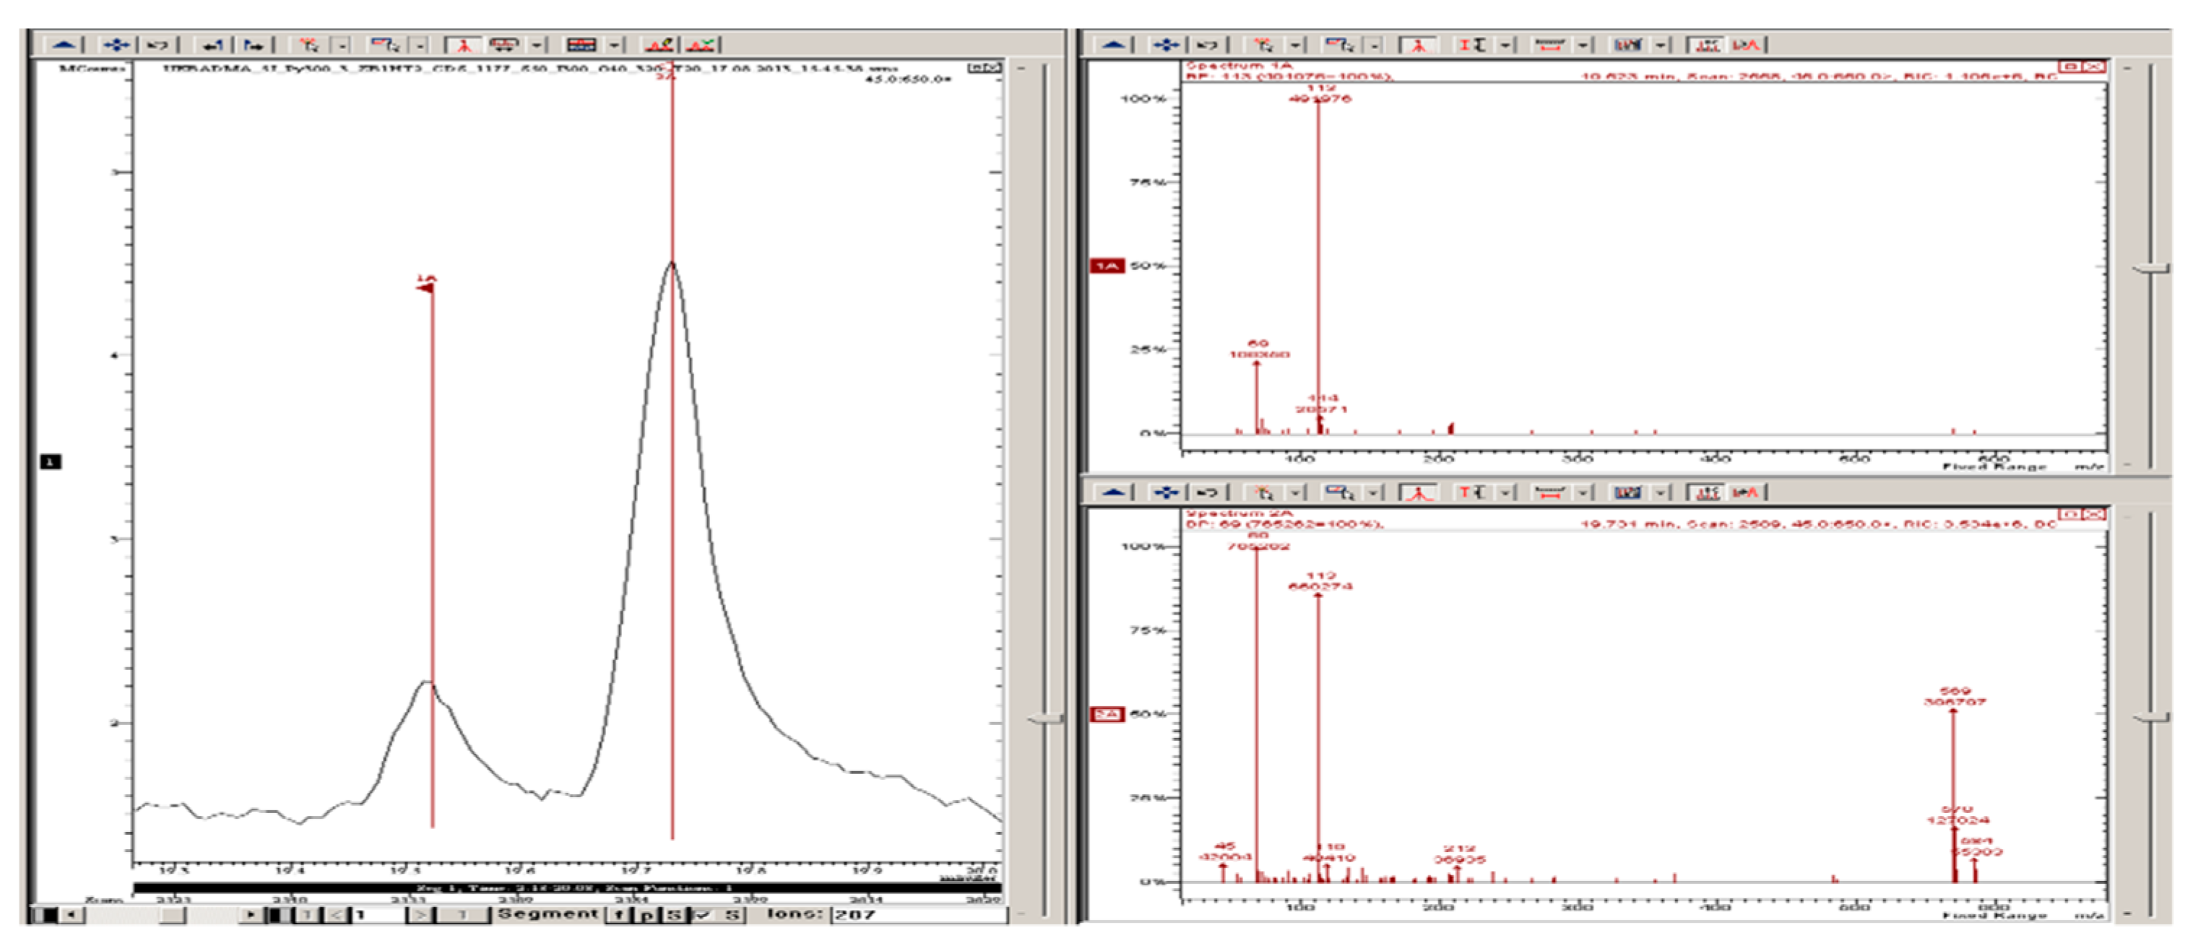Click the 't' segment button
This screenshot has height=951, width=2201.
[x=618, y=915]
